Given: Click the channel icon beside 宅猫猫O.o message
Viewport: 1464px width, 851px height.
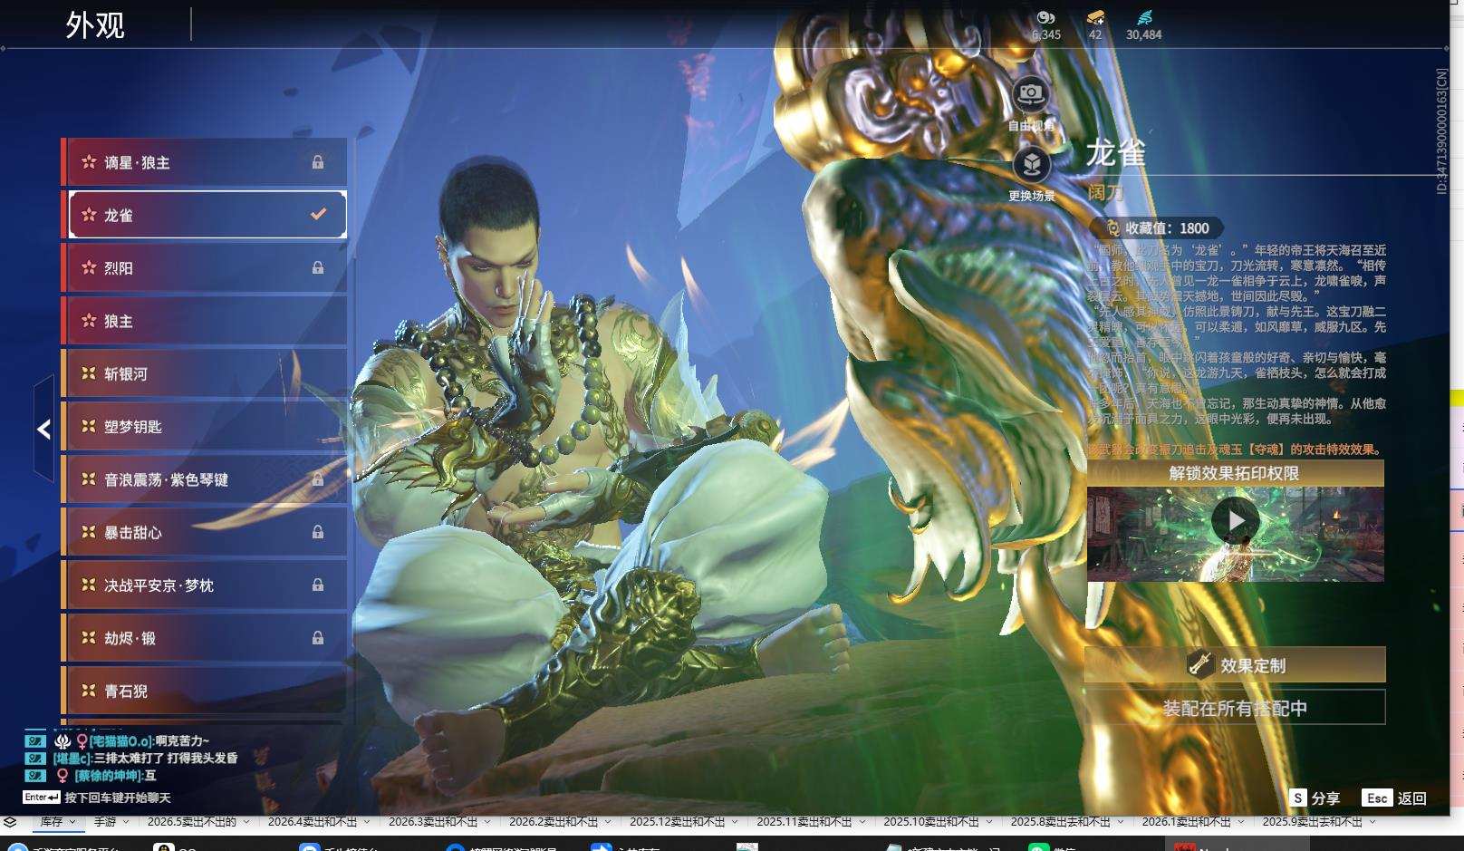Looking at the screenshot, I should (35, 740).
